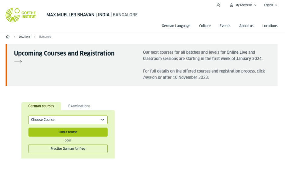Expand the My Goethe.de menu chevron
This screenshot has height=176, width=285.
(255, 5)
